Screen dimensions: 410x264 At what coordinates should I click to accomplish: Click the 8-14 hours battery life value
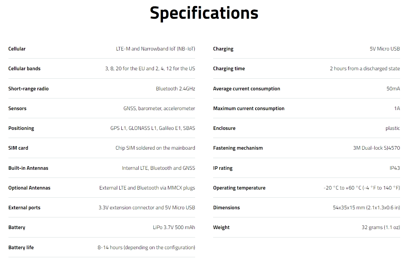[146, 247]
